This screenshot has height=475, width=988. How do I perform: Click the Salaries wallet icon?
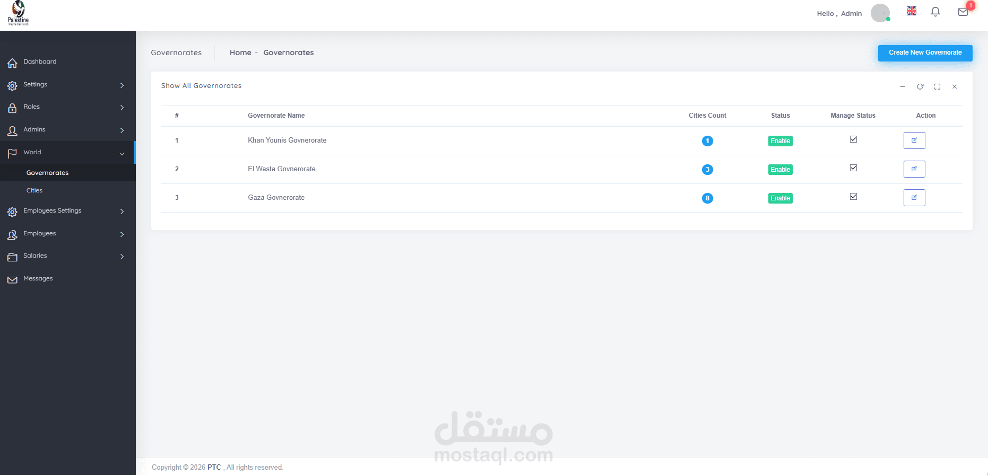coord(12,257)
